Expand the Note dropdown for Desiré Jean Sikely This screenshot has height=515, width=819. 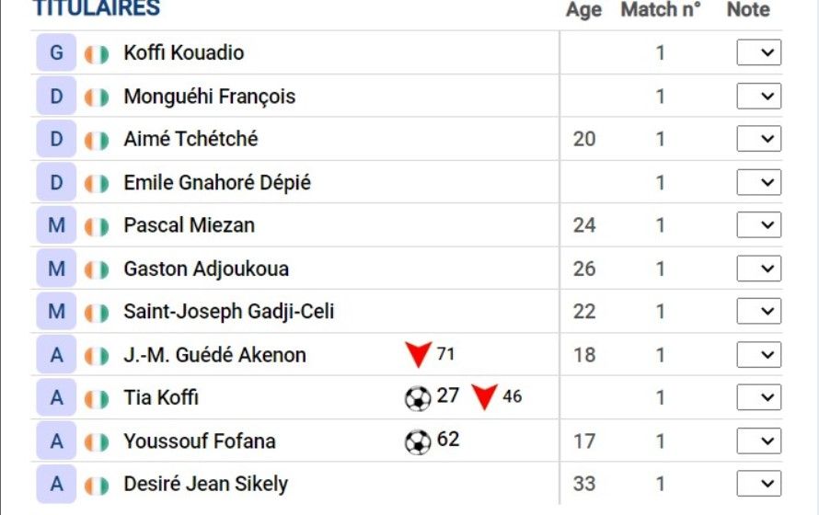759,484
